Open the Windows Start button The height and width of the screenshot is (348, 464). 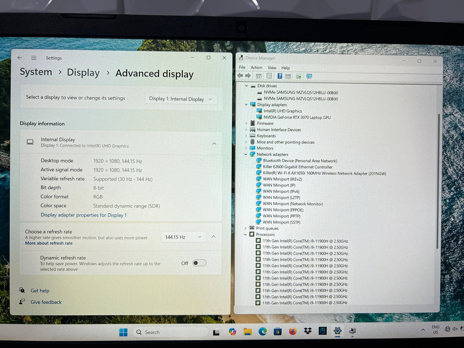point(123,332)
